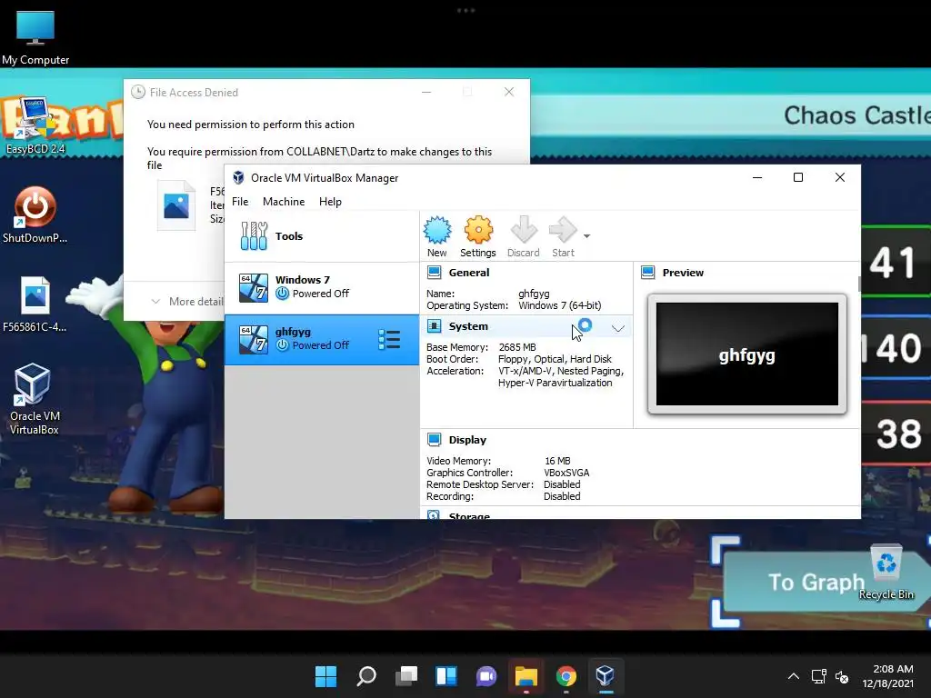Click the General section header icon
Screen dimensions: 931x698
point(434,273)
